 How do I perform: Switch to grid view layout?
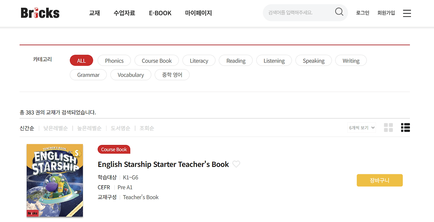click(x=388, y=127)
